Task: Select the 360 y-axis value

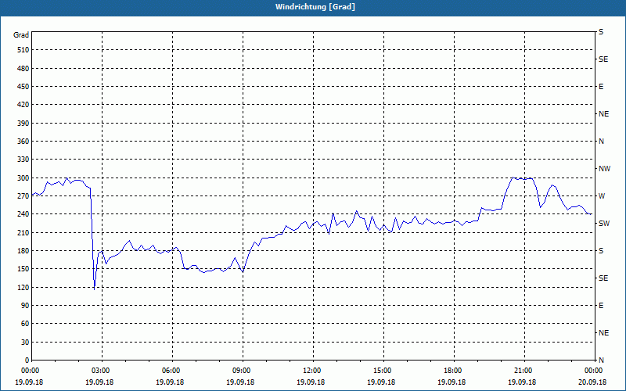Action: pyautogui.click(x=23, y=142)
